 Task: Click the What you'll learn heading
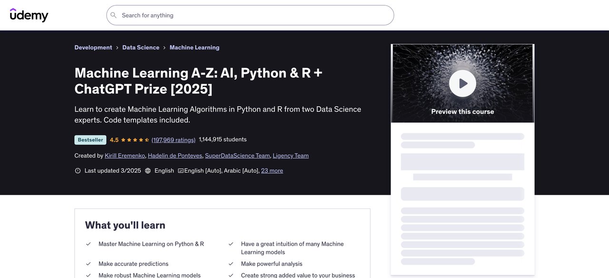125,225
